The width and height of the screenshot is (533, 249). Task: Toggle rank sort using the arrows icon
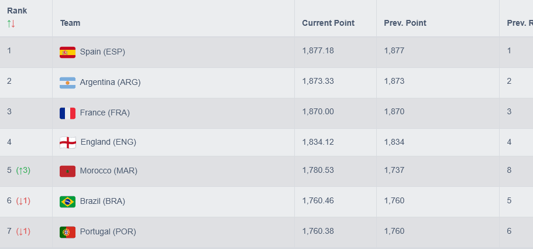(x=11, y=24)
